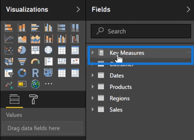Click in the Fields search box

pyautogui.click(x=141, y=31)
